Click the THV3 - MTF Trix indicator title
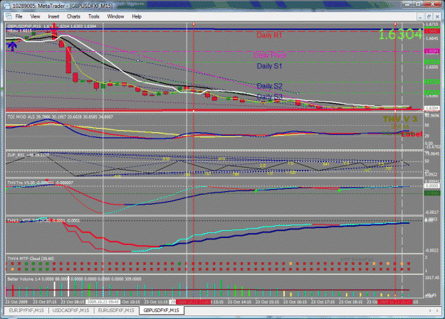Image resolution: width=445 pixels, height=319 pixels. coord(43,220)
